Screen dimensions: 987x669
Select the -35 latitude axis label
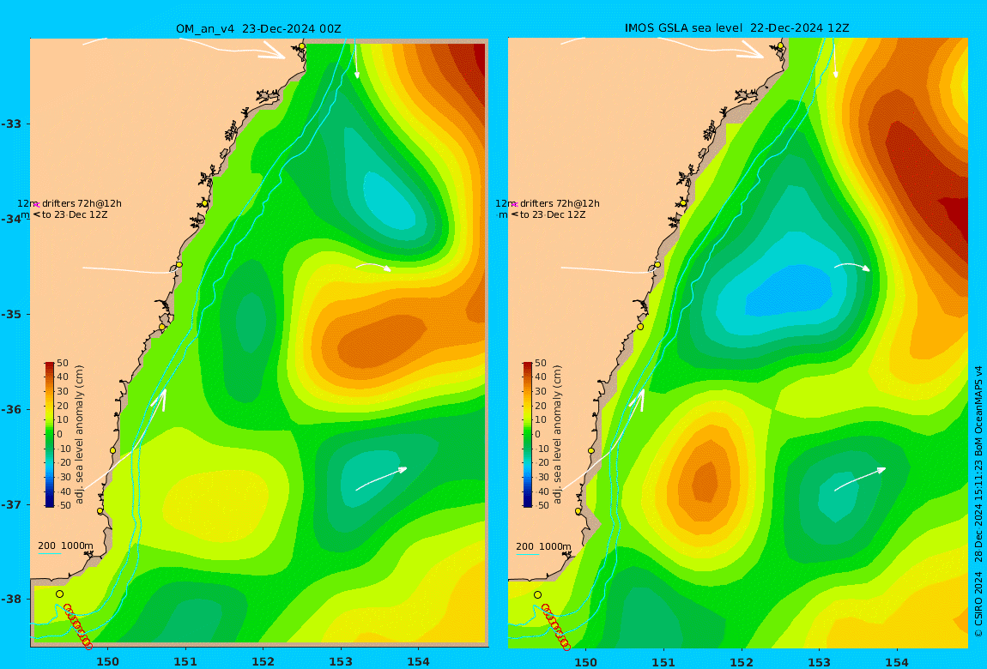click(13, 315)
